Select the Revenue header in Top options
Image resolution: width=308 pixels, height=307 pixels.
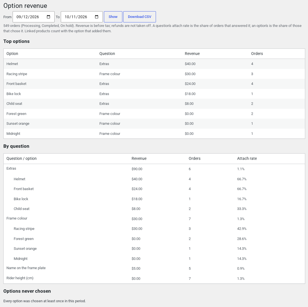pos(192,54)
